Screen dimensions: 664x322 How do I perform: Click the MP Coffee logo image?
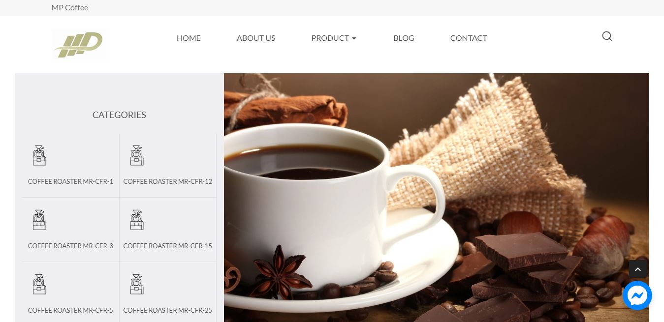pos(79,45)
